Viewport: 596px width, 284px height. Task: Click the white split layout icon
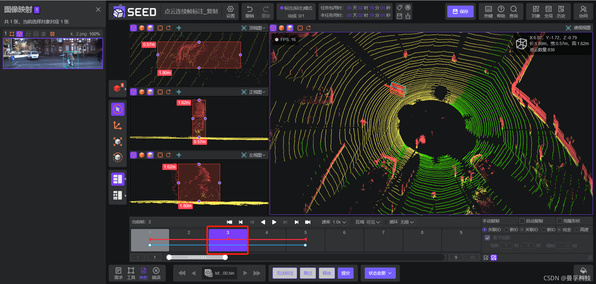(x=117, y=195)
